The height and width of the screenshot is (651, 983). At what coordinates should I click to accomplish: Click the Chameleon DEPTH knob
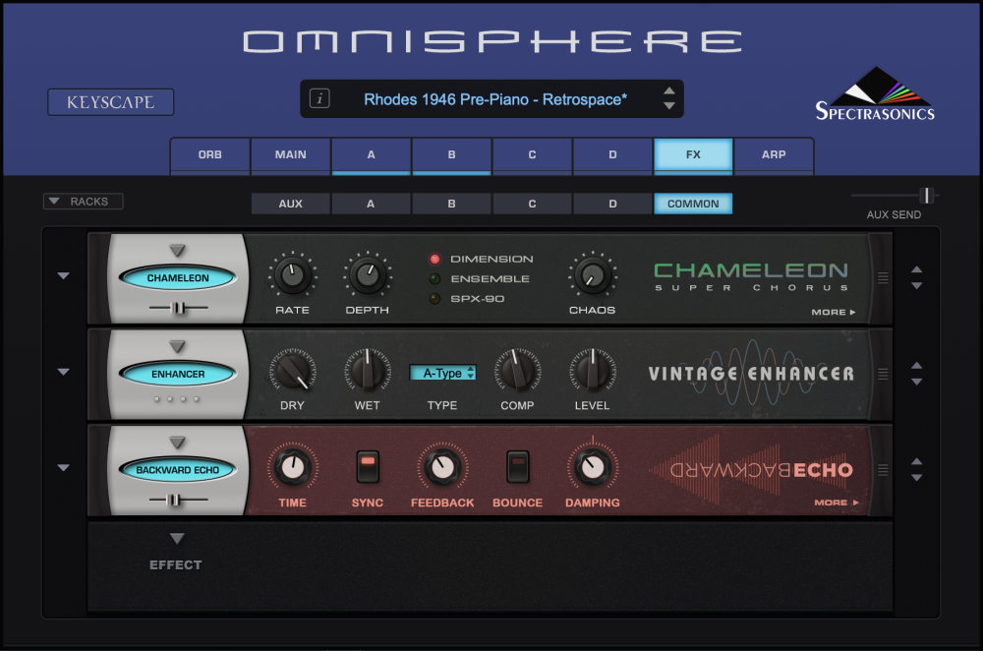pos(368,275)
